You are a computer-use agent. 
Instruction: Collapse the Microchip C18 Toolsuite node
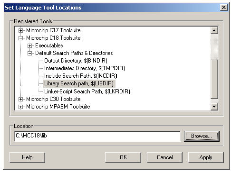pyautogui.click(x=20, y=38)
